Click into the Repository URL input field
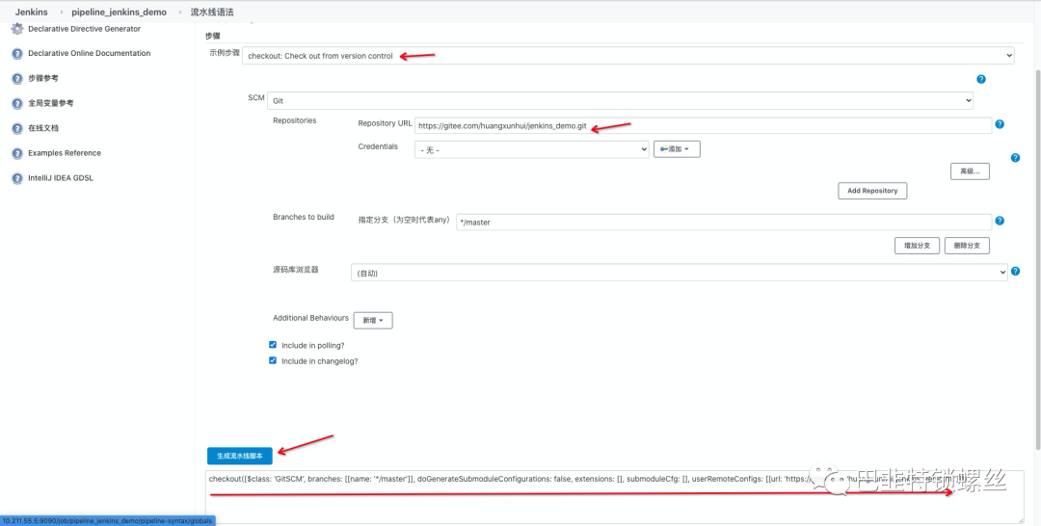 [702, 125]
